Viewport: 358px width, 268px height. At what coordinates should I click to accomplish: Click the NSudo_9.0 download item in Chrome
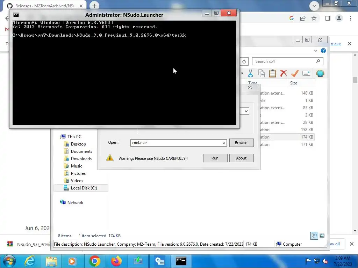click(29, 244)
